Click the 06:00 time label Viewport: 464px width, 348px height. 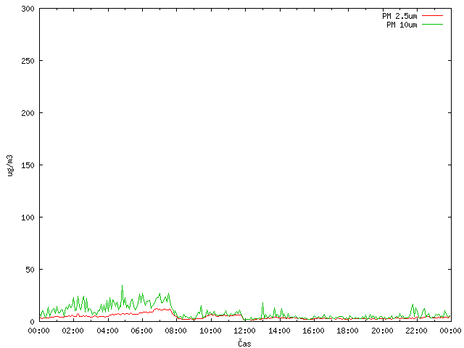[142, 331]
